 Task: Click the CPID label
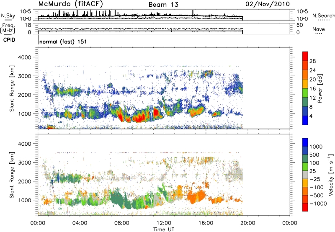point(9,40)
